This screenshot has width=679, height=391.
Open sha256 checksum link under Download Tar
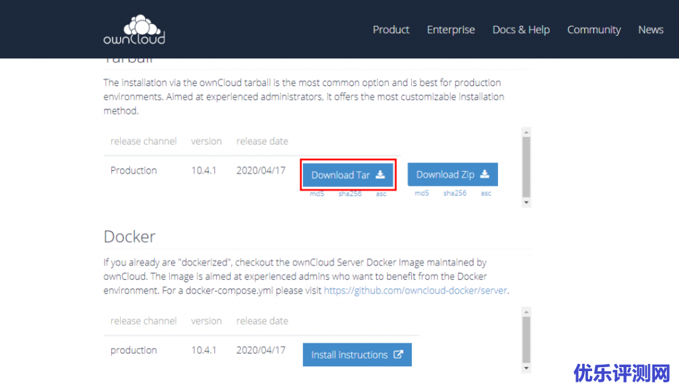point(350,194)
